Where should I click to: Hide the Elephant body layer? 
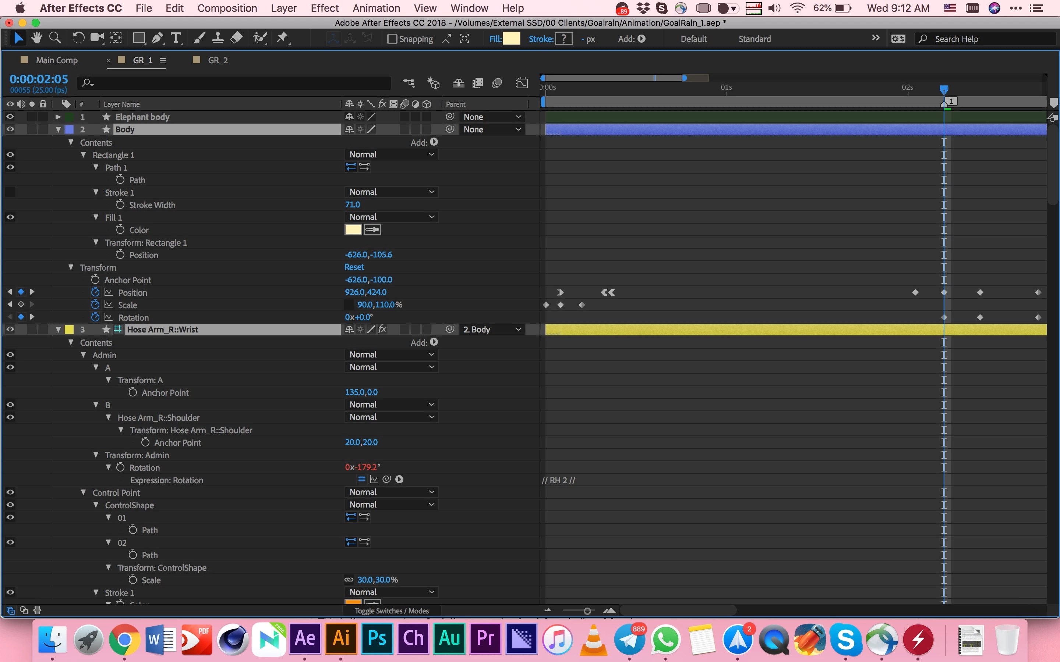[x=10, y=117]
